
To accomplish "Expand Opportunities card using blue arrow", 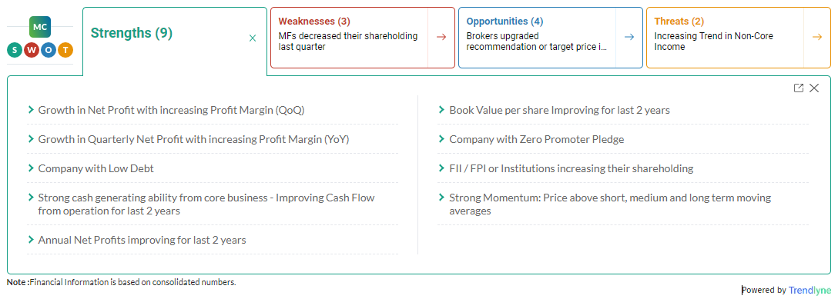I will point(629,37).
